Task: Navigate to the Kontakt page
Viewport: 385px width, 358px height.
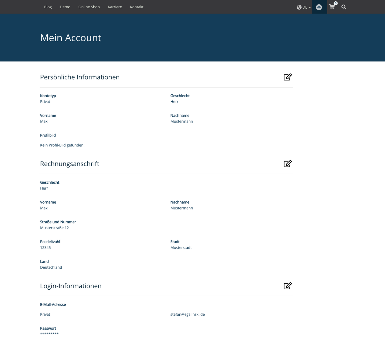Action: [x=136, y=7]
